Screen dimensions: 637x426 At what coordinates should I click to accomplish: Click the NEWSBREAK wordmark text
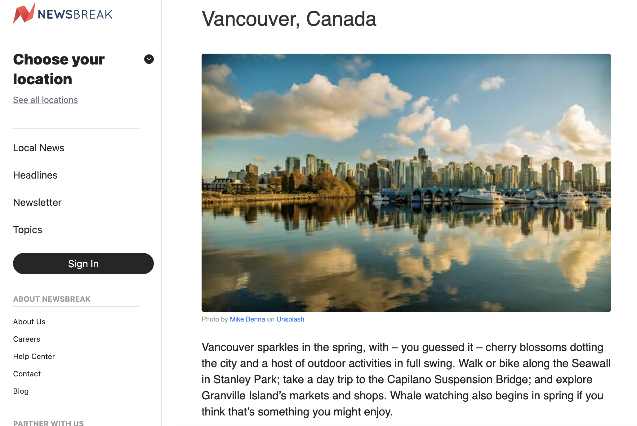(75, 14)
